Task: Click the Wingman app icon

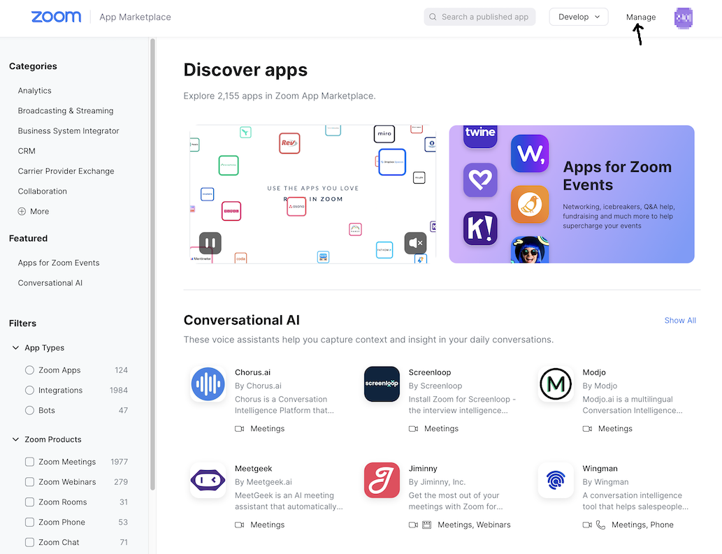Action: click(x=556, y=481)
